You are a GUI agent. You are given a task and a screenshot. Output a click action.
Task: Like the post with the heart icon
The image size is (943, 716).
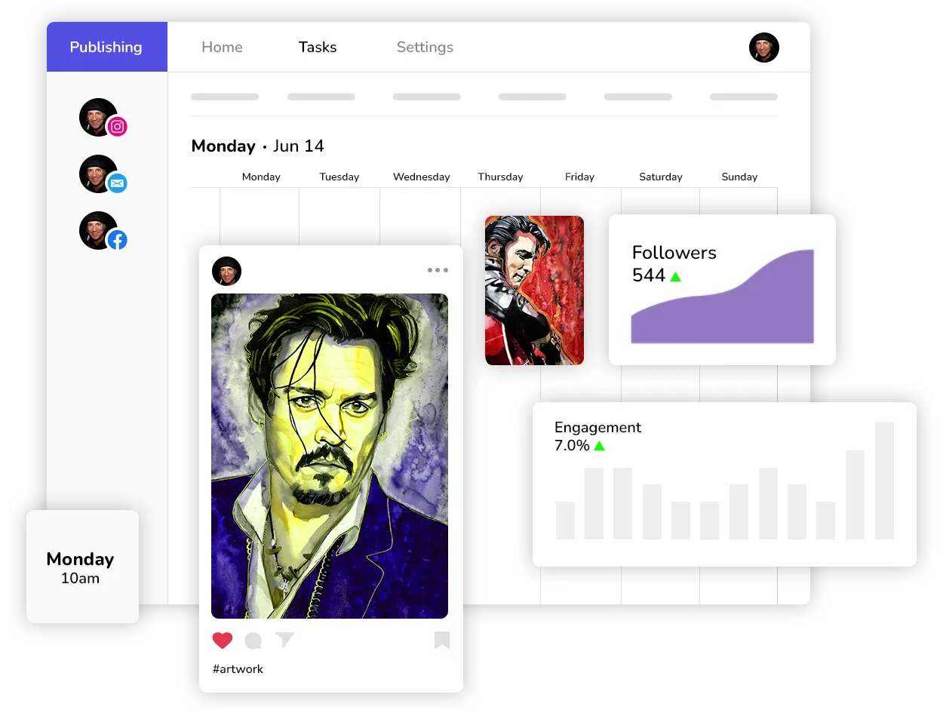point(223,641)
